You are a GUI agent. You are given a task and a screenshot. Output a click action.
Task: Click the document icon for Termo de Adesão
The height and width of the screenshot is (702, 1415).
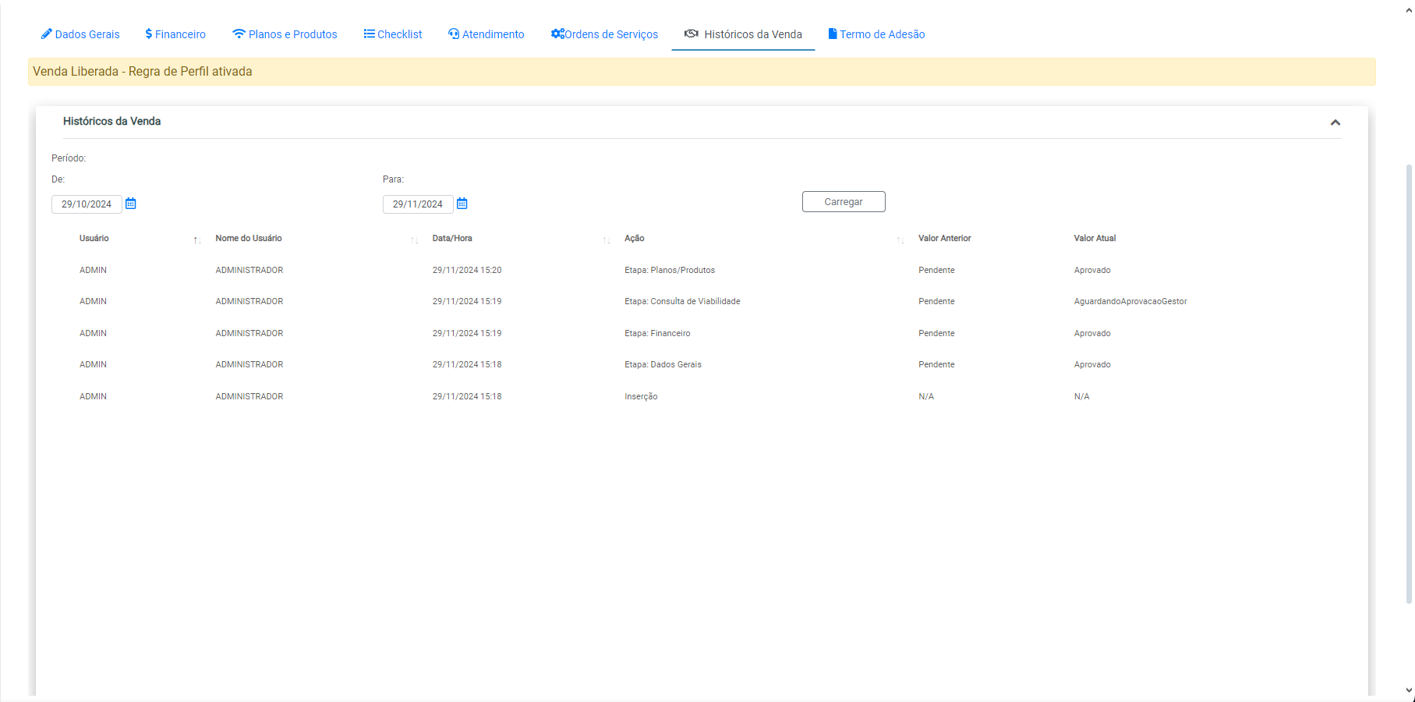833,34
